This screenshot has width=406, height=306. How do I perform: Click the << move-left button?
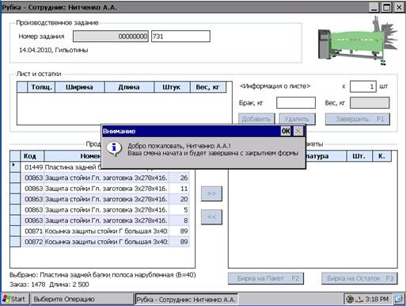pos(211,217)
